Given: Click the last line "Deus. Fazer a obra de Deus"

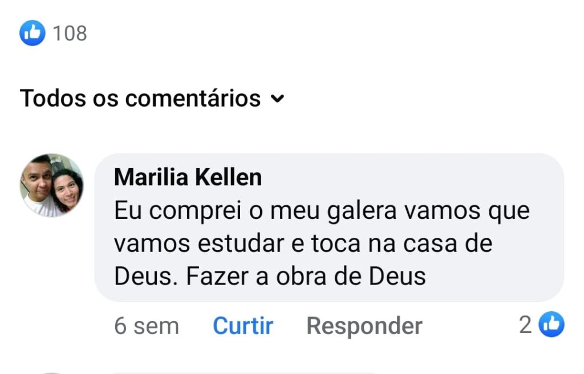Looking at the screenshot, I should (270, 277).
